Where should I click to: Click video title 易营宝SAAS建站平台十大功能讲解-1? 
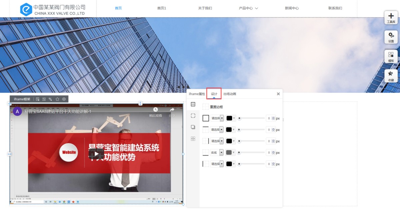click(58, 111)
